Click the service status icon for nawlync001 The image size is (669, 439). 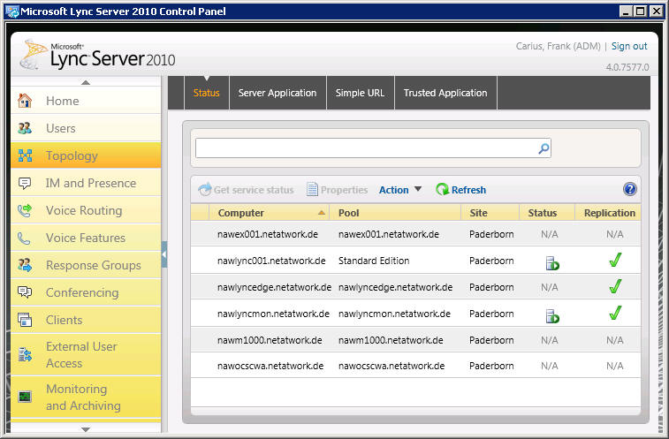[552, 263]
